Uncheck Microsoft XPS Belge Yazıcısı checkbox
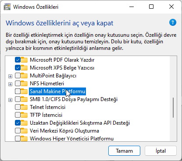 18,68
